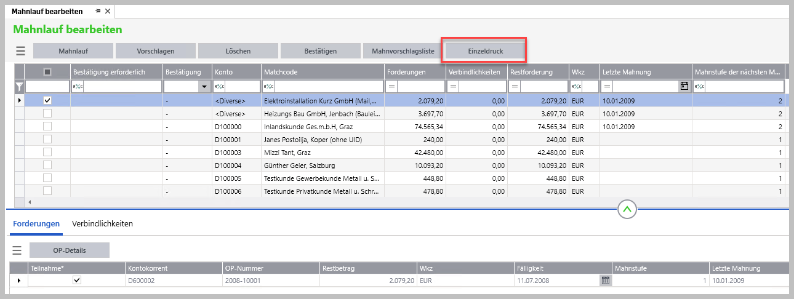Toggle the select-all checkbox in header

(47, 72)
